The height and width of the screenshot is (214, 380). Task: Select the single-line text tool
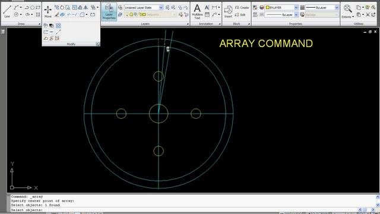(x=207, y=8)
